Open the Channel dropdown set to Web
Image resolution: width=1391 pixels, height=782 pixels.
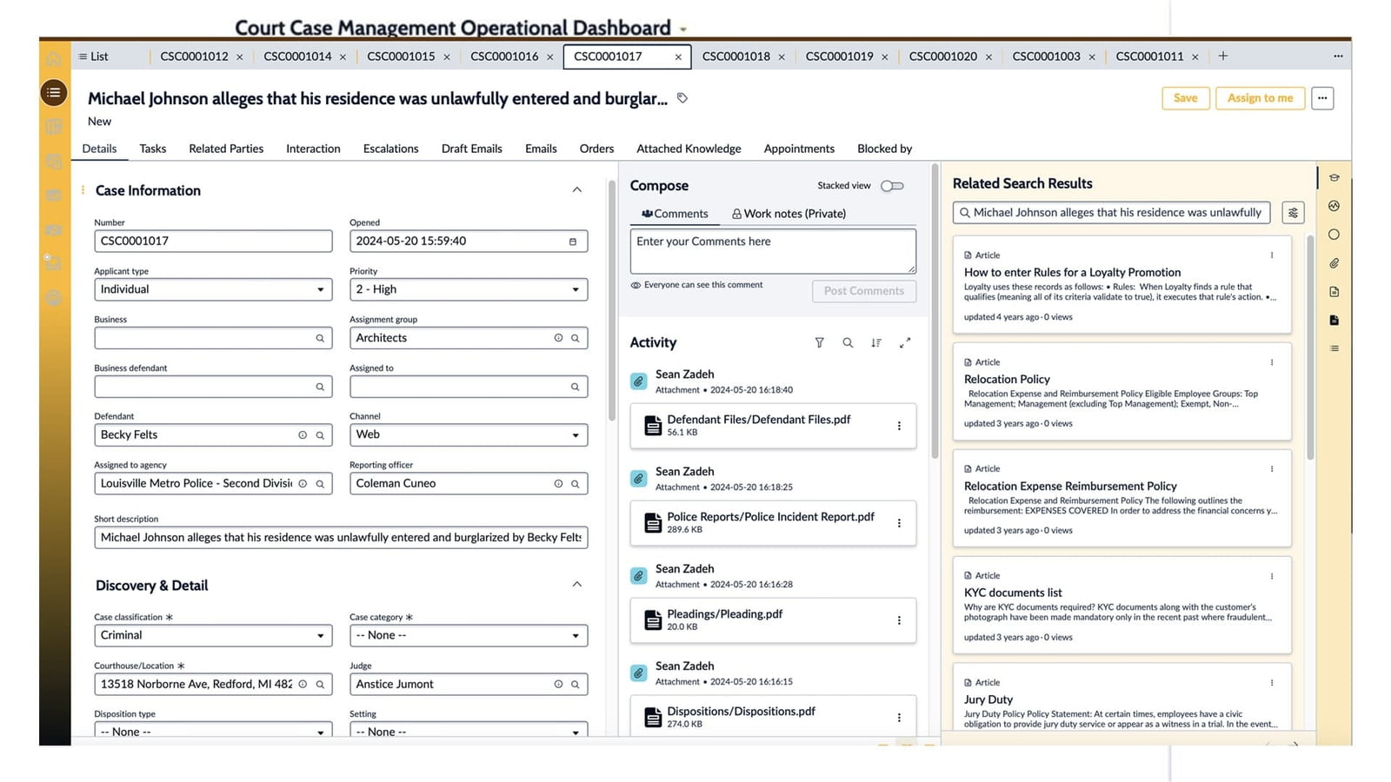pos(469,435)
